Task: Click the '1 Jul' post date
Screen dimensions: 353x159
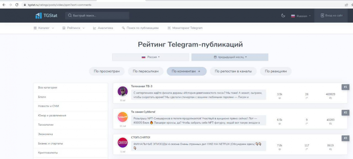Action: [x=123, y=152]
